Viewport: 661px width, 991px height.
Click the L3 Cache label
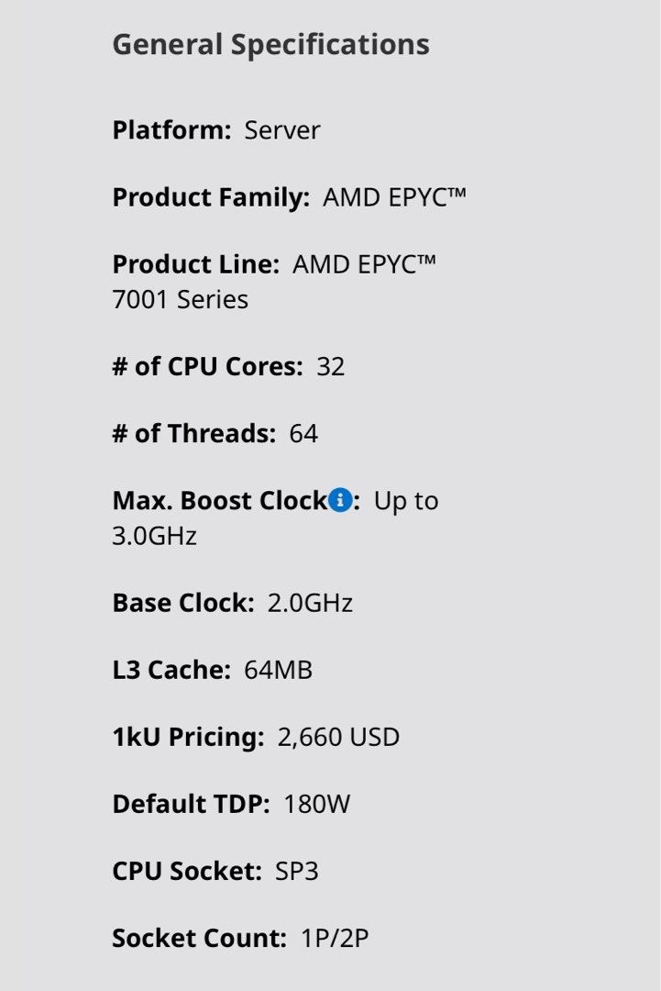[171, 670]
